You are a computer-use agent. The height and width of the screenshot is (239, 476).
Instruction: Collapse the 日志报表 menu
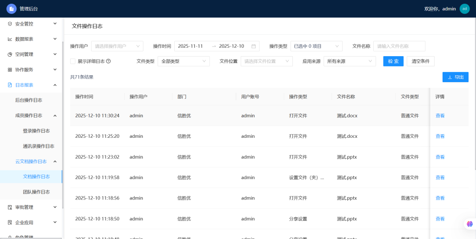[x=55, y=85]
